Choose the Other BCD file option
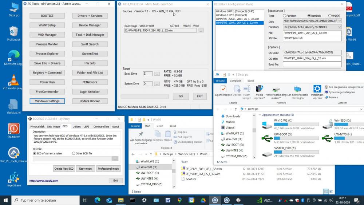 (73, 153)
